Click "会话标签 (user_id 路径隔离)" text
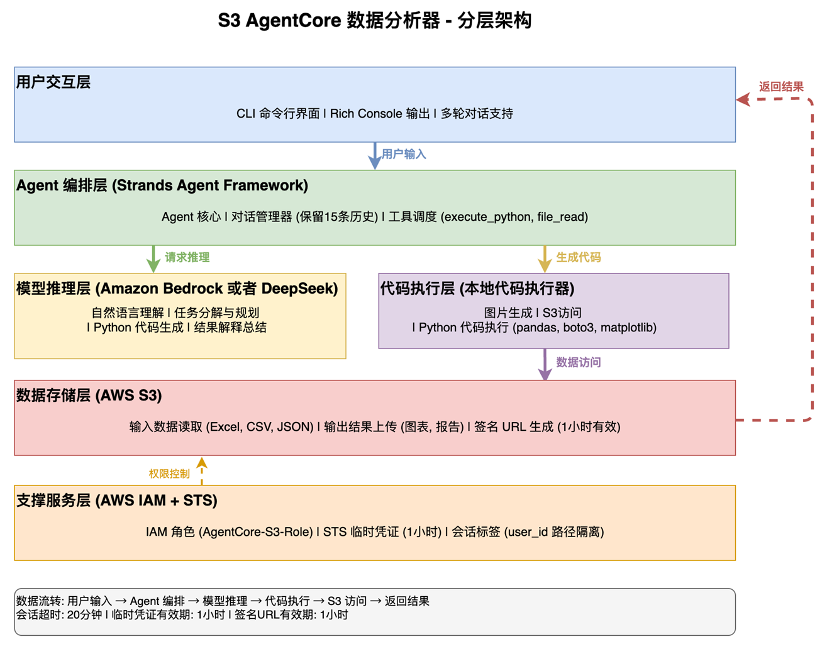The width and height of the screenshot is (827, 649). coord(528,532)
